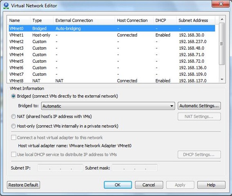Click Enabled DHCP cell in VMnet1 row

coord(163,35)
